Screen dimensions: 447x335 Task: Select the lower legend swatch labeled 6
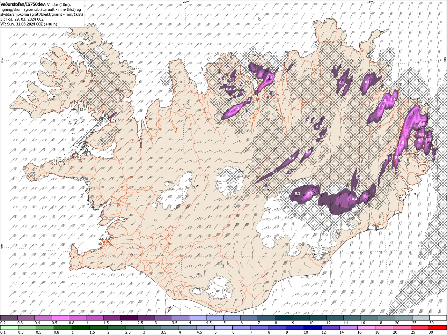241,328
